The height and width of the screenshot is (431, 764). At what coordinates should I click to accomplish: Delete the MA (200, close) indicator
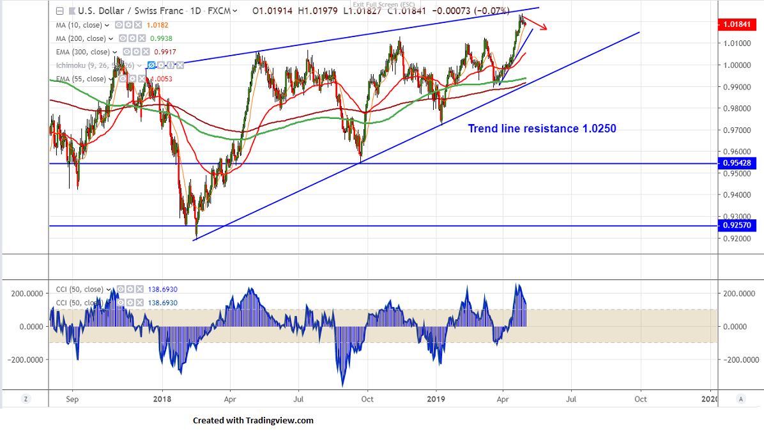141,38
